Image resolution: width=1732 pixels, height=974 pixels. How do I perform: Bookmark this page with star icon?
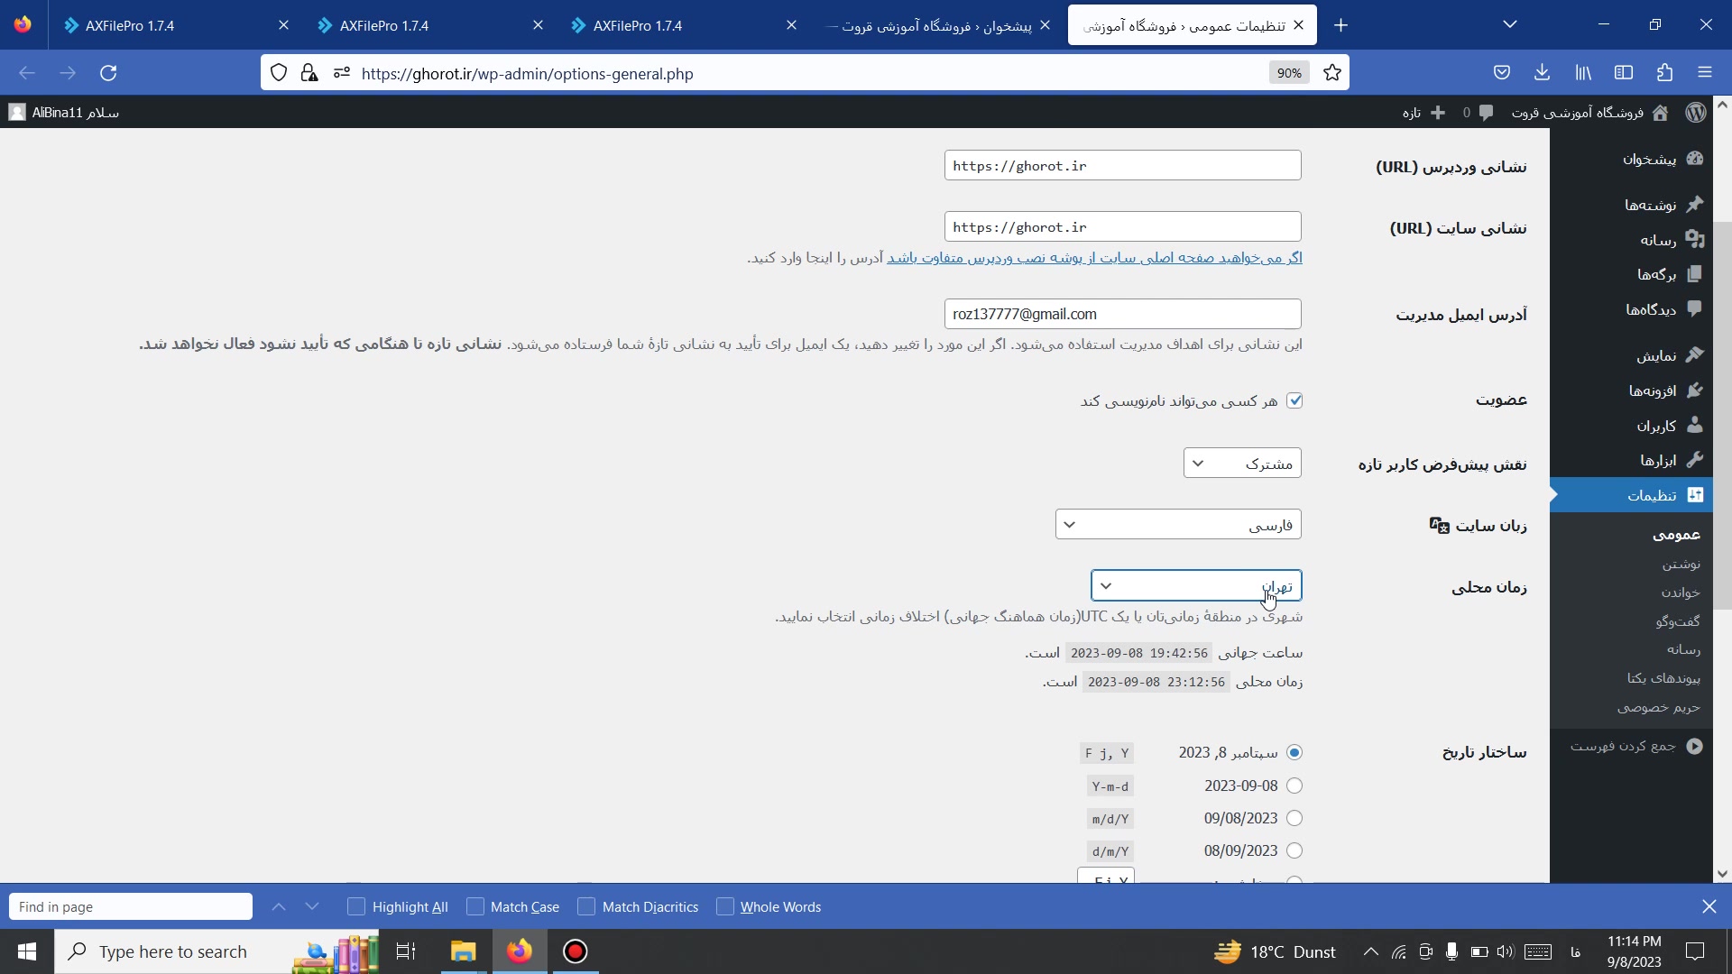(x=1332, y=73)
